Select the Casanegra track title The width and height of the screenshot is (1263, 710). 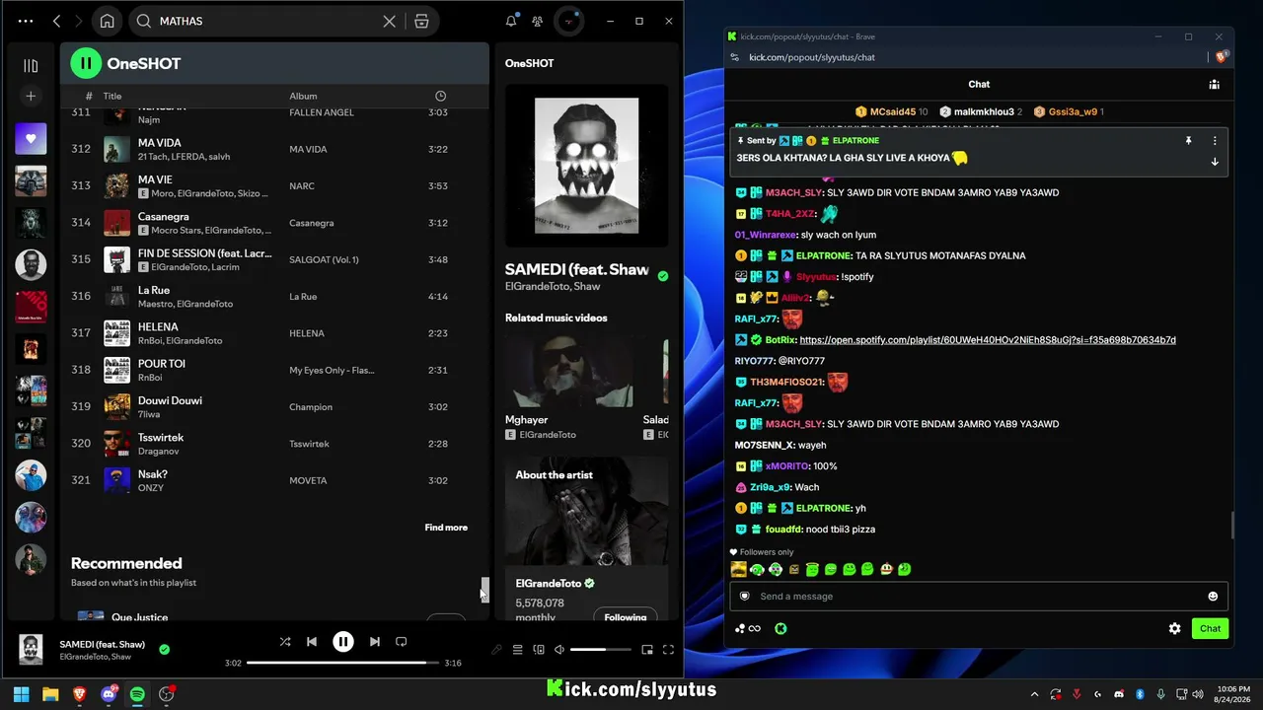coord(163,217)
